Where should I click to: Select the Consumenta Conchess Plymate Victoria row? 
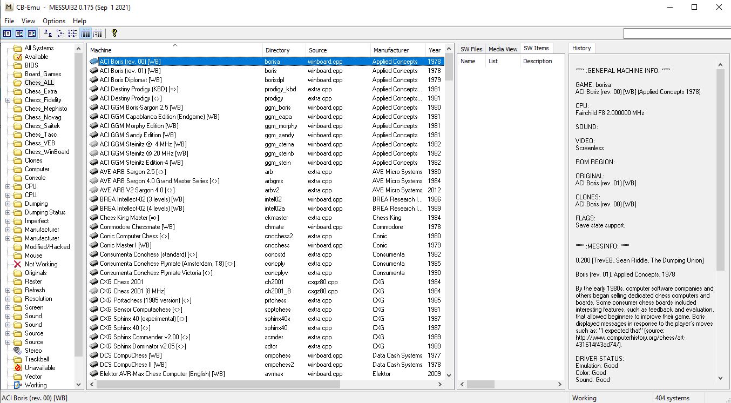[x=266, y=273]
